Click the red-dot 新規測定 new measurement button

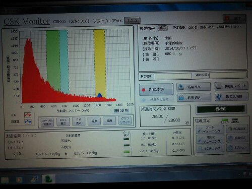(156, 89)
